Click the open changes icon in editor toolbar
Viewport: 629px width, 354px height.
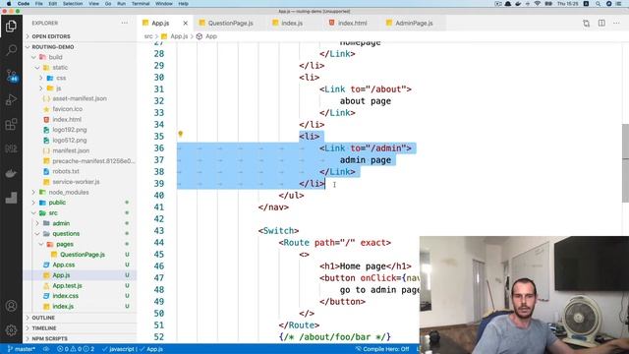(x=586, y=23)
